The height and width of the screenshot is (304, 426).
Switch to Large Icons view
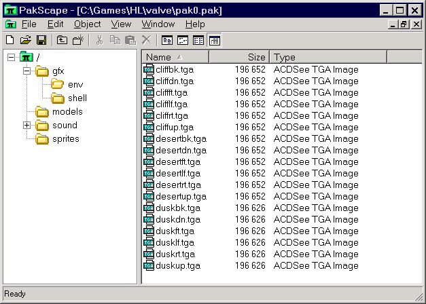167,41
